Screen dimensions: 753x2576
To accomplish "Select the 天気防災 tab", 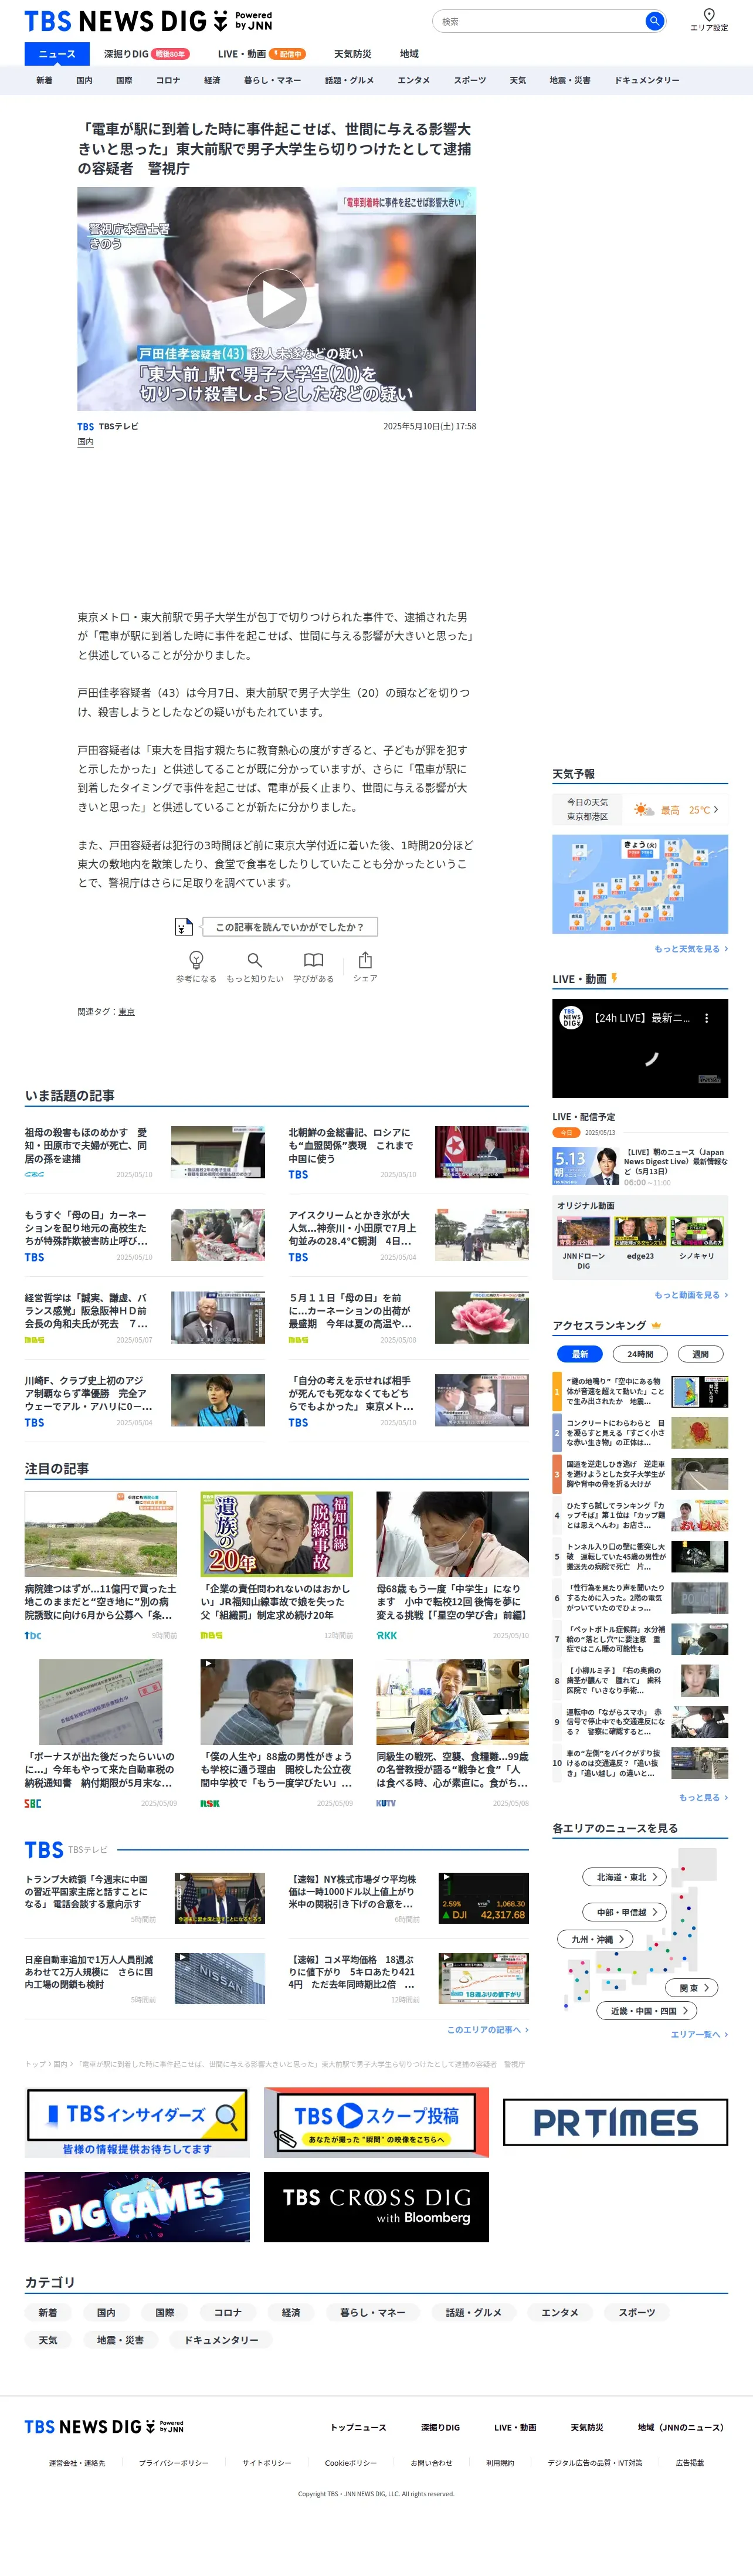I will (x=352, y=54).
